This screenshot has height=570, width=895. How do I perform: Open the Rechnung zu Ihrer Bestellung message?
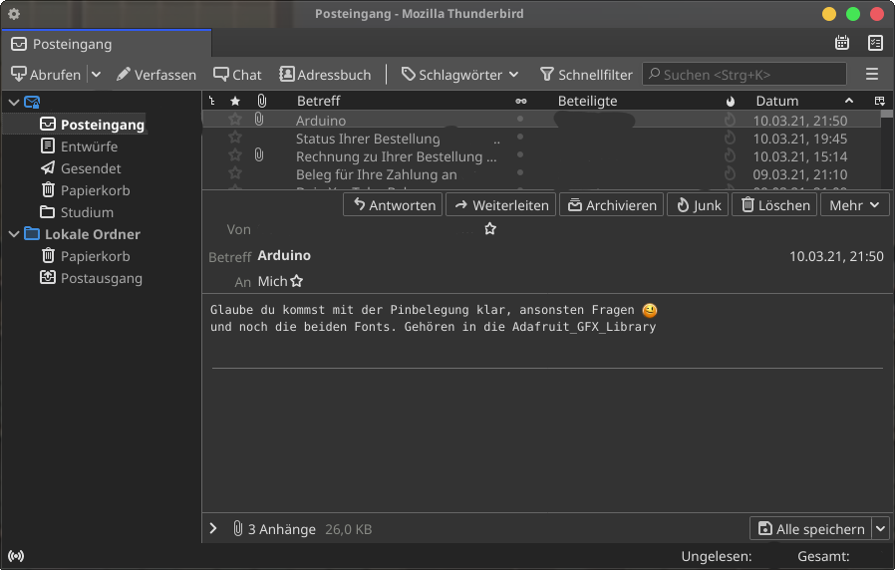click(x=396, y=156)
